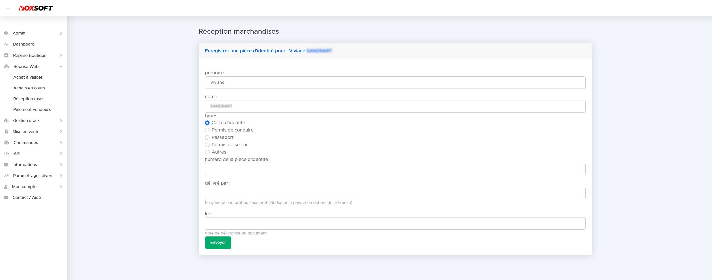Expand the Mise en vente chevron

tap(61, 132)
